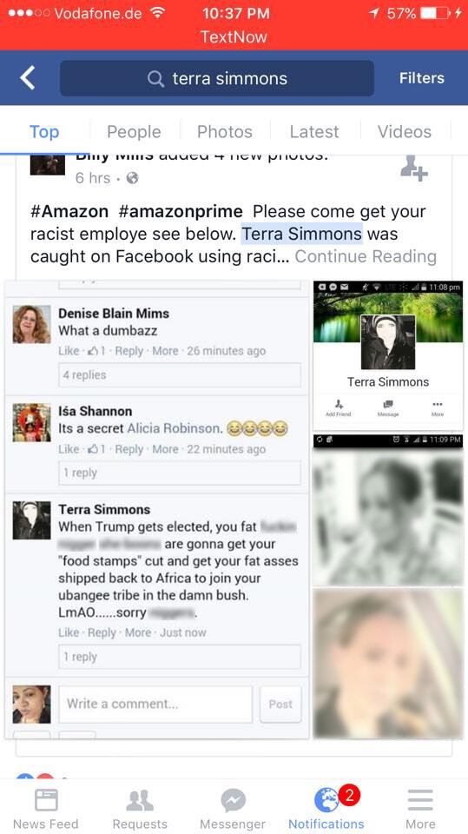Screen dimensions: 468x834
Task: Tap the #amazonprime hashtag link
Action: point(181,211)
